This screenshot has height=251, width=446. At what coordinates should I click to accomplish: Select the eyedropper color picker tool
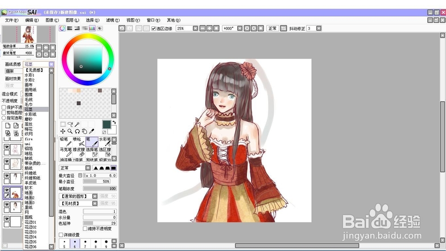tap(91, 131)
